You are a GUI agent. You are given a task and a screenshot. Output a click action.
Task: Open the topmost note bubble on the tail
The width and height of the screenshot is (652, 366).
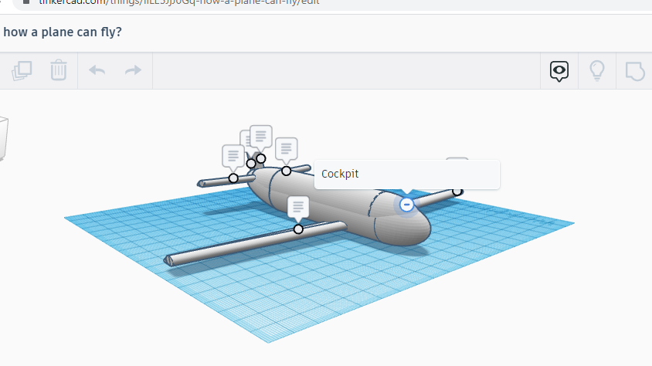(x=260, y=137)
